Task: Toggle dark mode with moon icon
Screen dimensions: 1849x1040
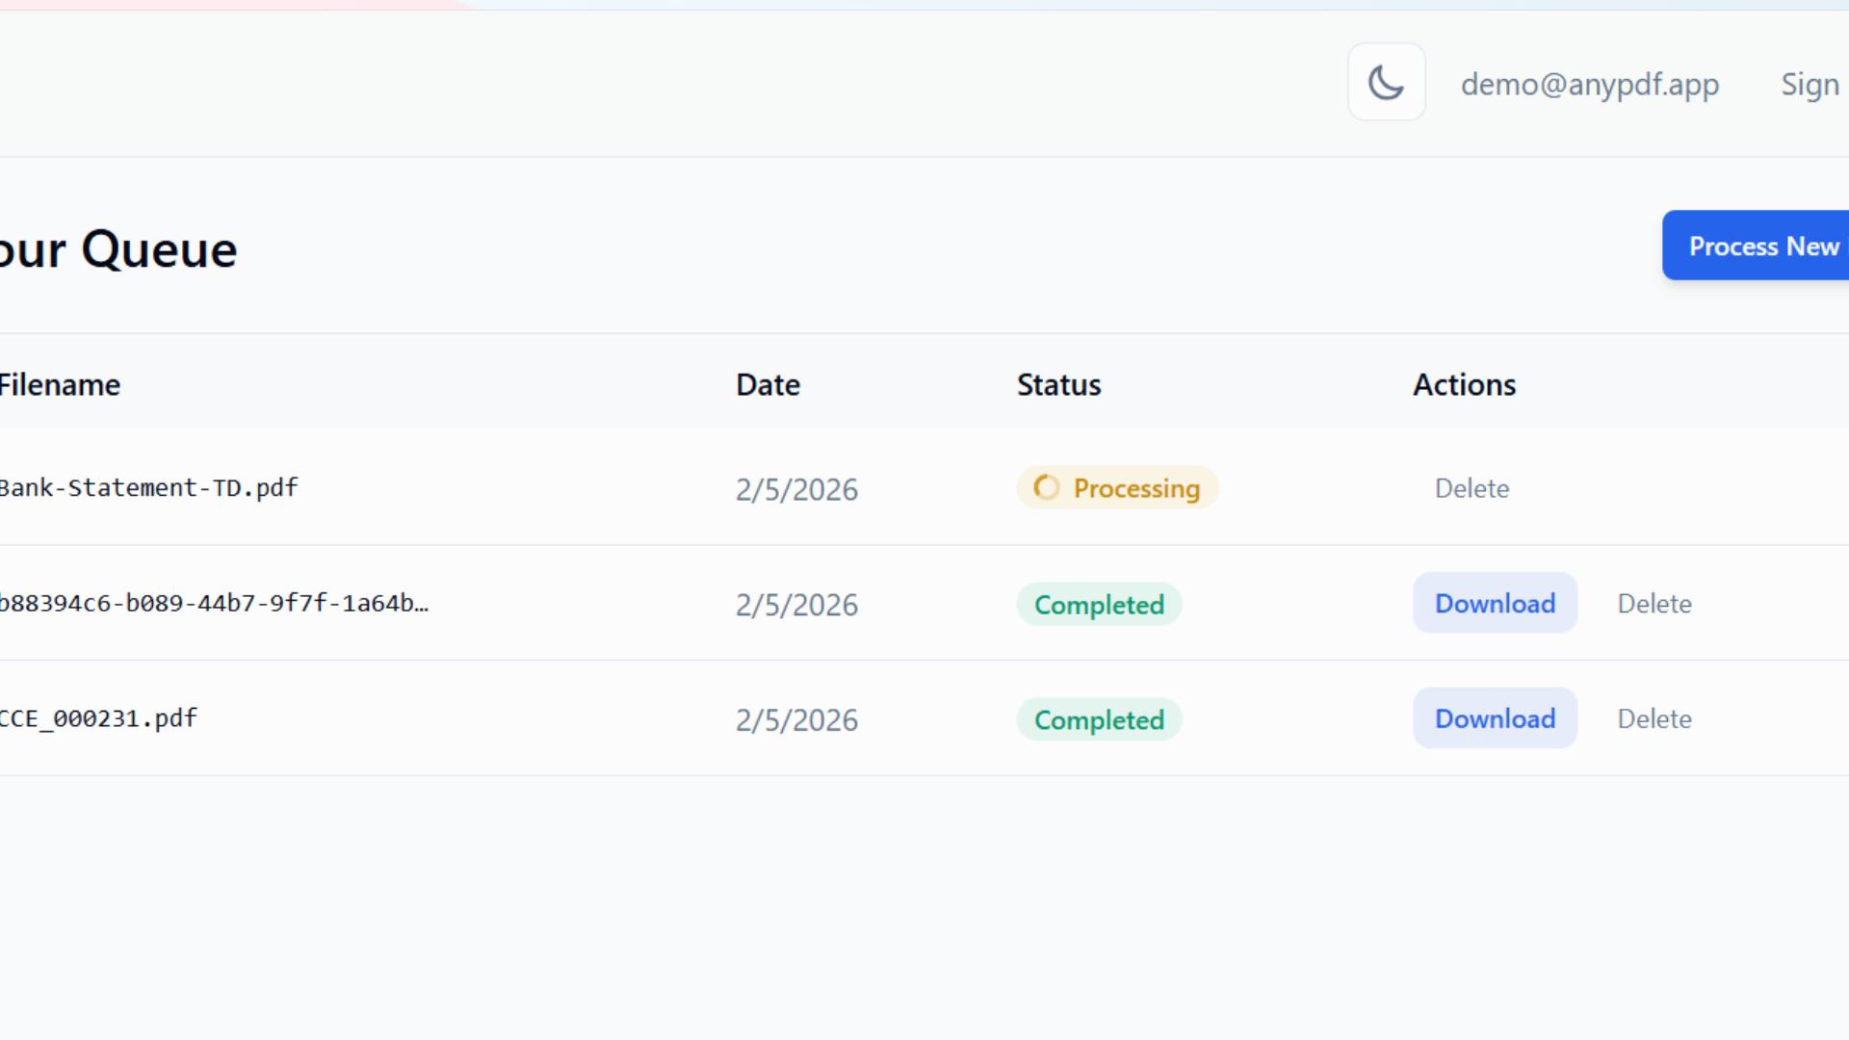Action: point(1386,82)
